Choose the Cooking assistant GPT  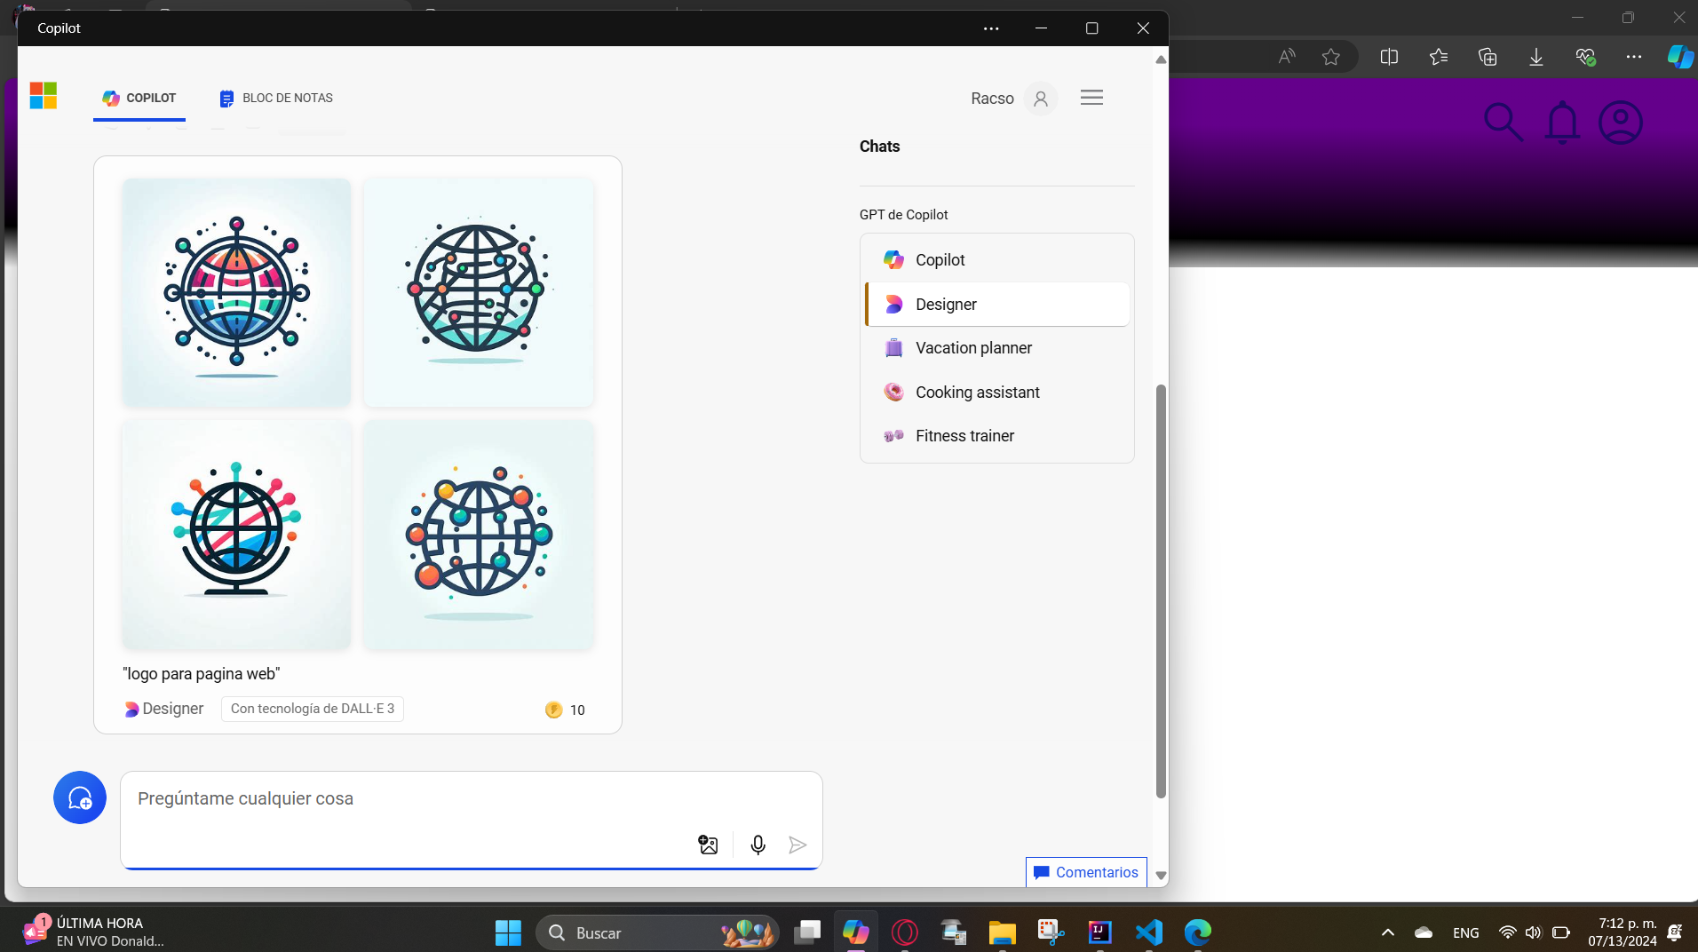[x=996, y=393]
